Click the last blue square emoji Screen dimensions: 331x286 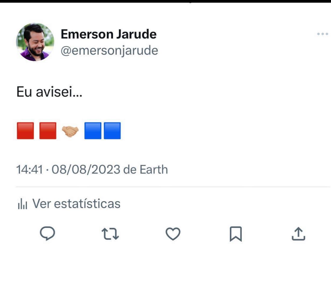112,131
